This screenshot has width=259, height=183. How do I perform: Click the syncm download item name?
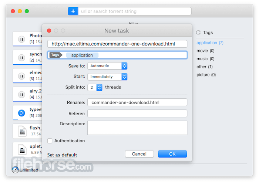[x=36, y=54]
